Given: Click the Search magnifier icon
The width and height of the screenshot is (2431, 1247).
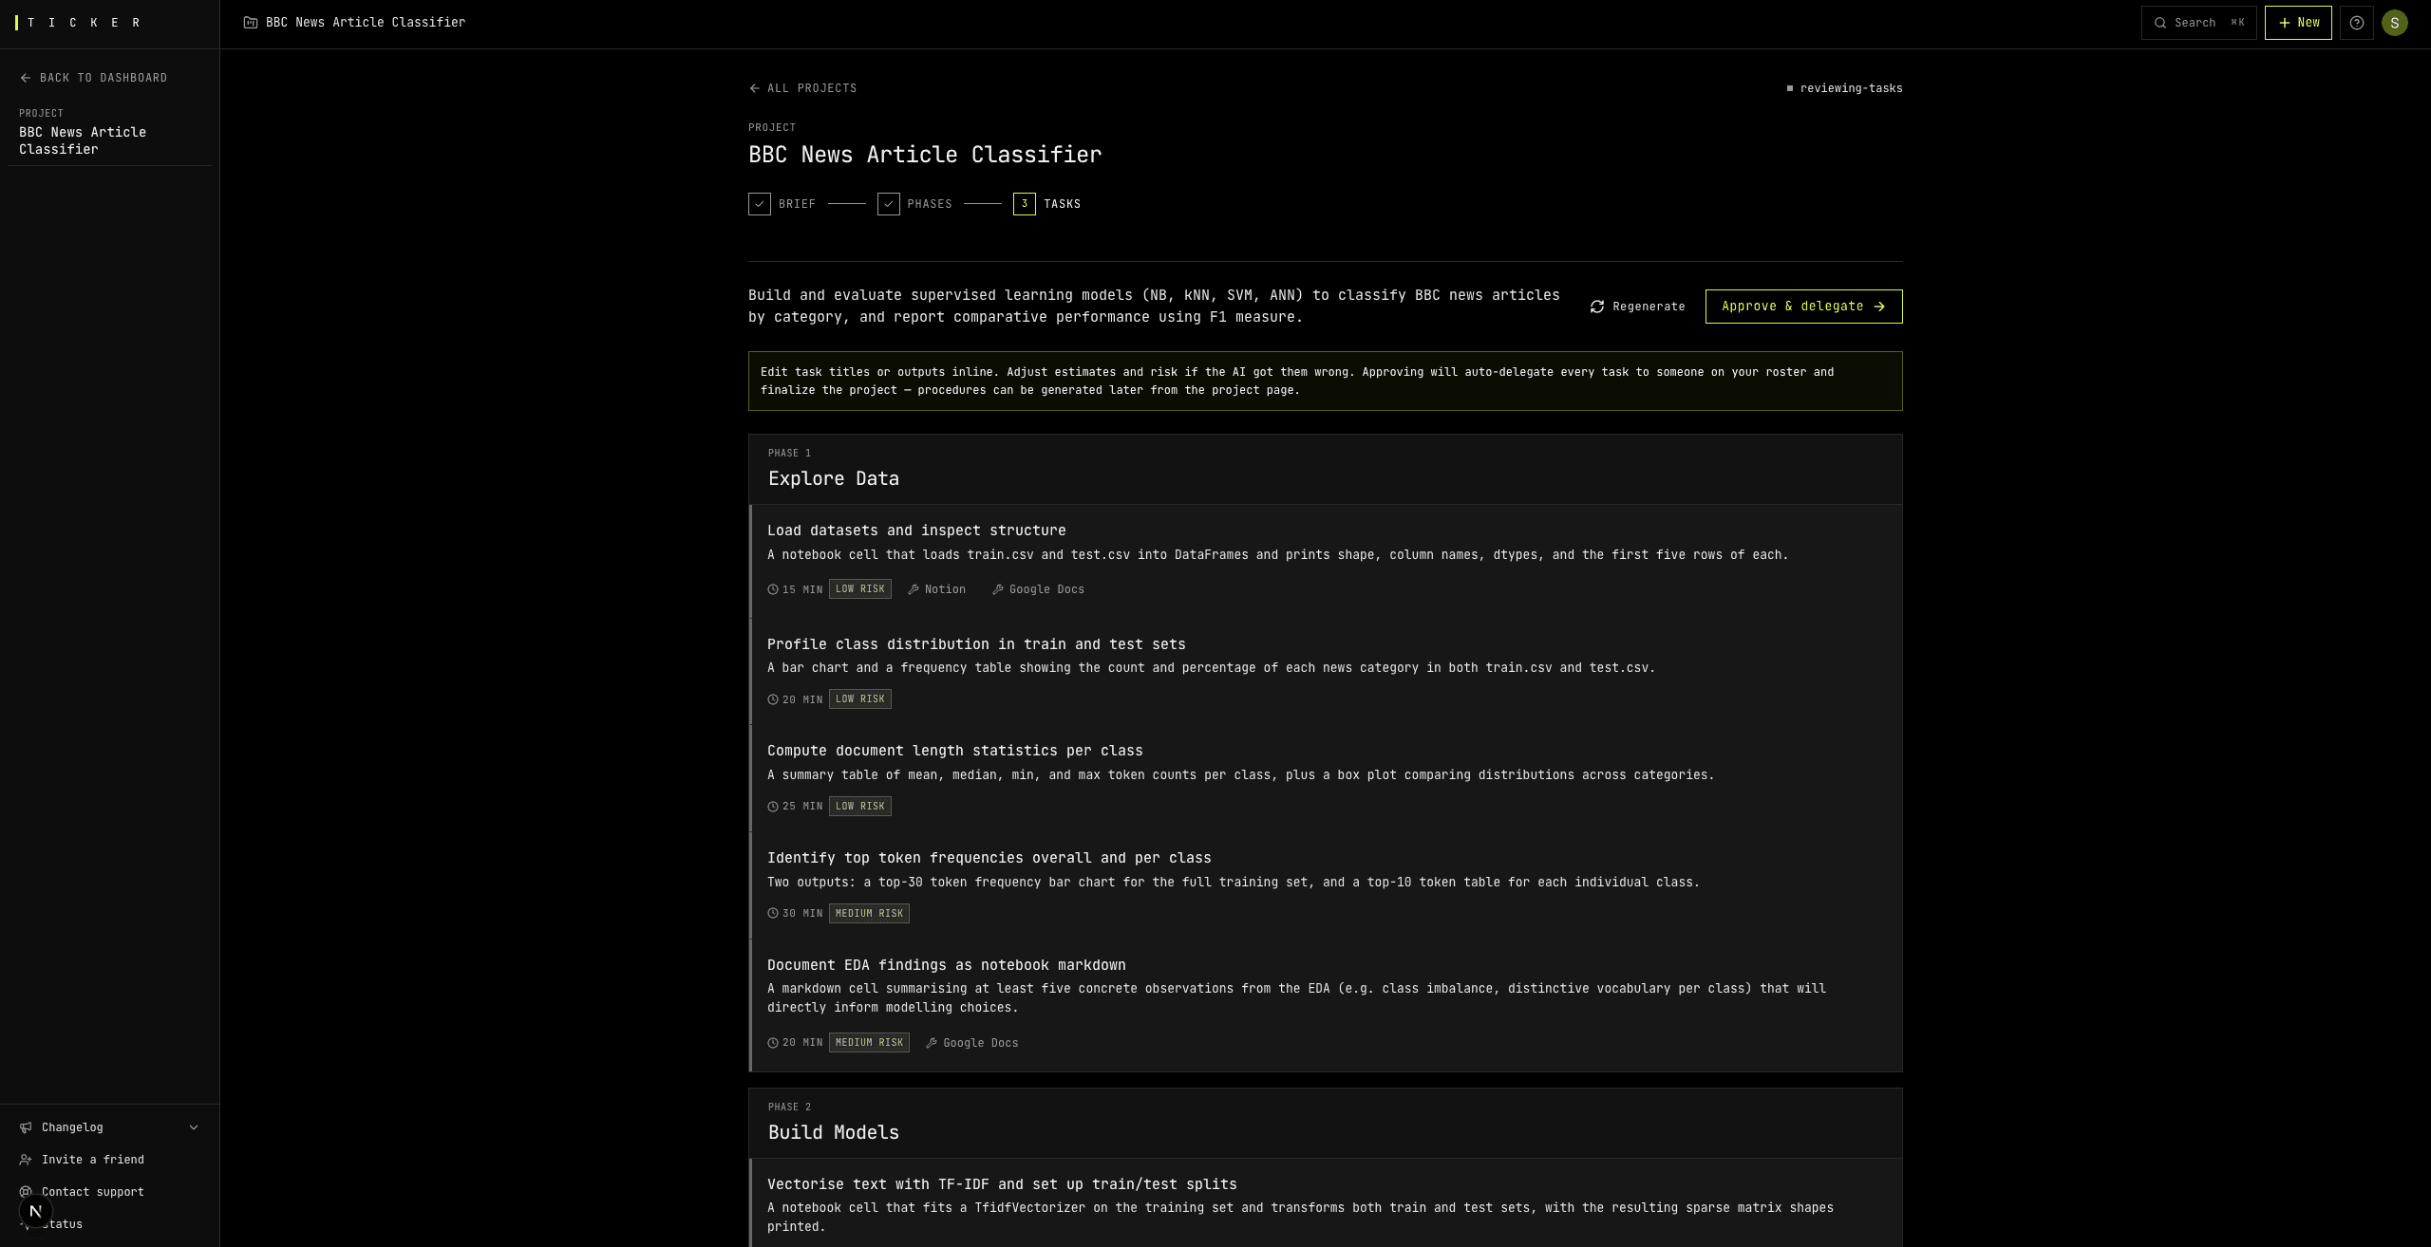Looking at the screenshot, I should (x=2160, y=23).
